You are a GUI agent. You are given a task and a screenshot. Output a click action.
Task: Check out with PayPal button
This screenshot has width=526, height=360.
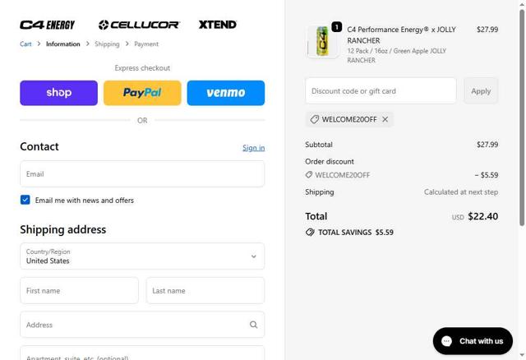[x=142, y=93]
